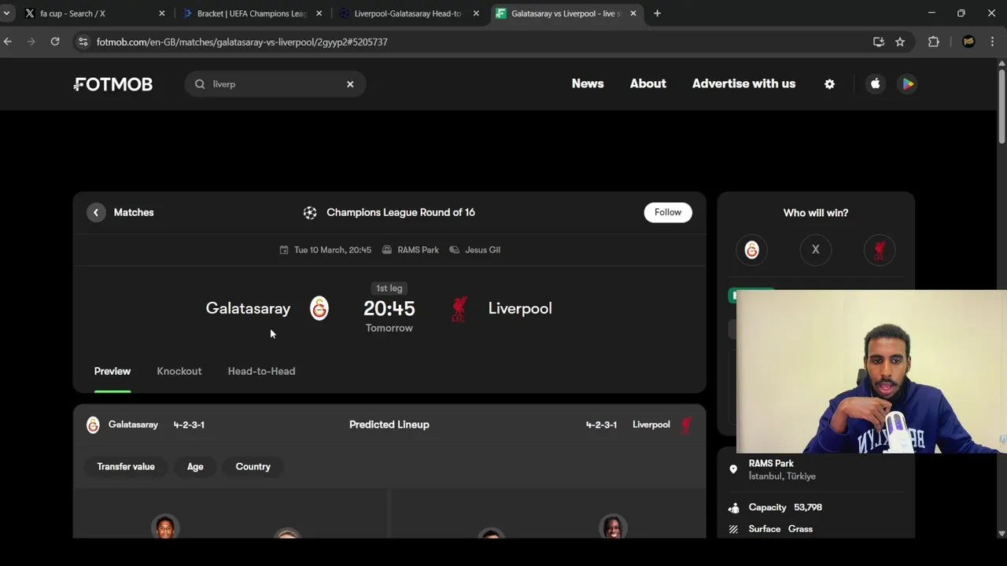Clear the search field with the X icon

[350, 84]
